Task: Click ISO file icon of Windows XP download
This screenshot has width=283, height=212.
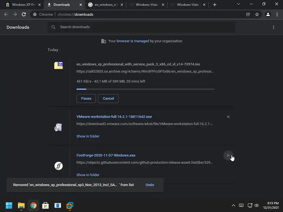Action: point(59,65)
